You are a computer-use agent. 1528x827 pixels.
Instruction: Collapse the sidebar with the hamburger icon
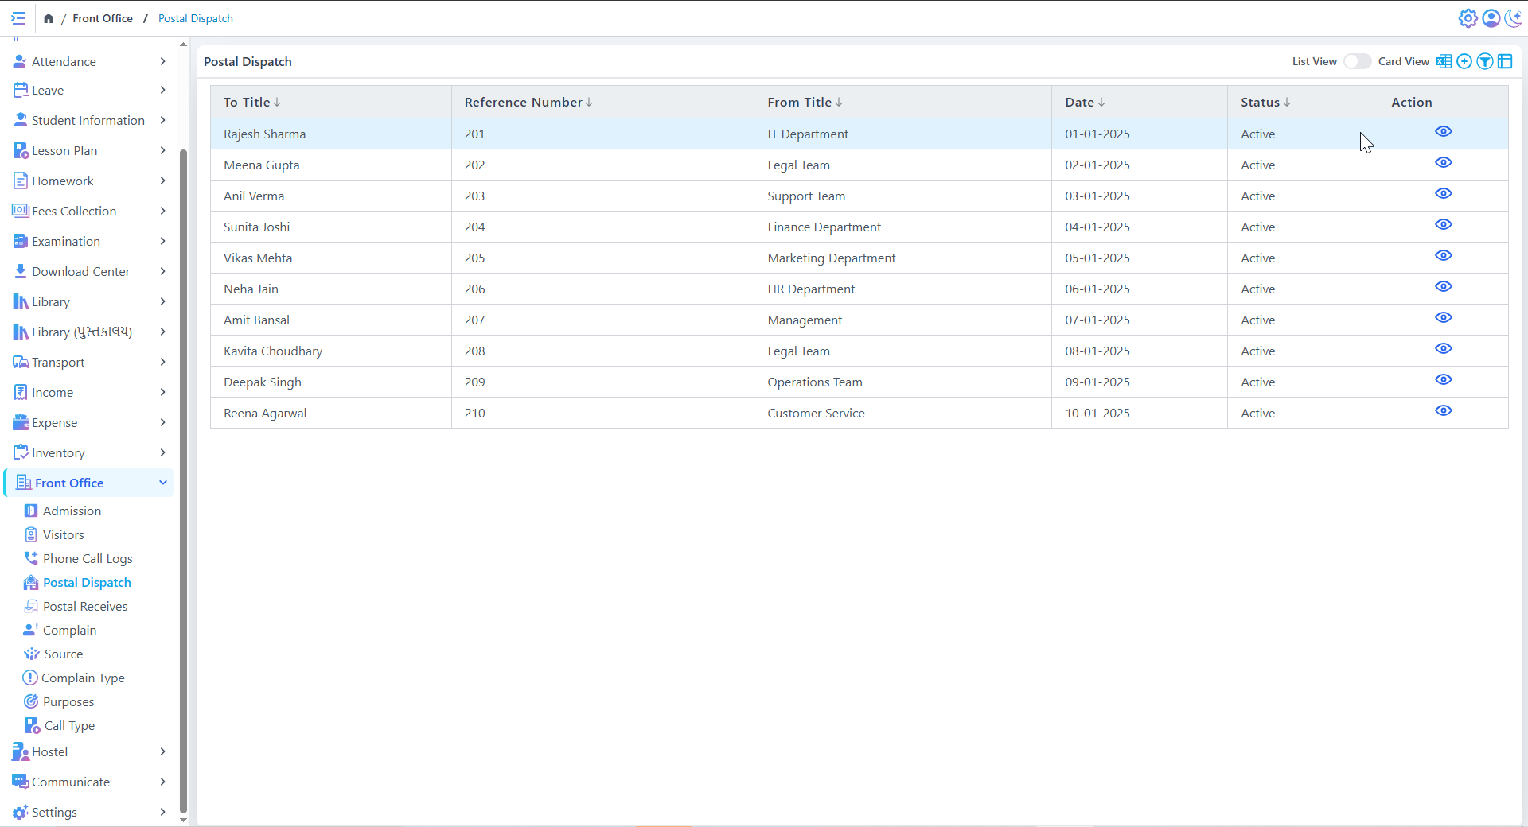click(x=18, y=18)
